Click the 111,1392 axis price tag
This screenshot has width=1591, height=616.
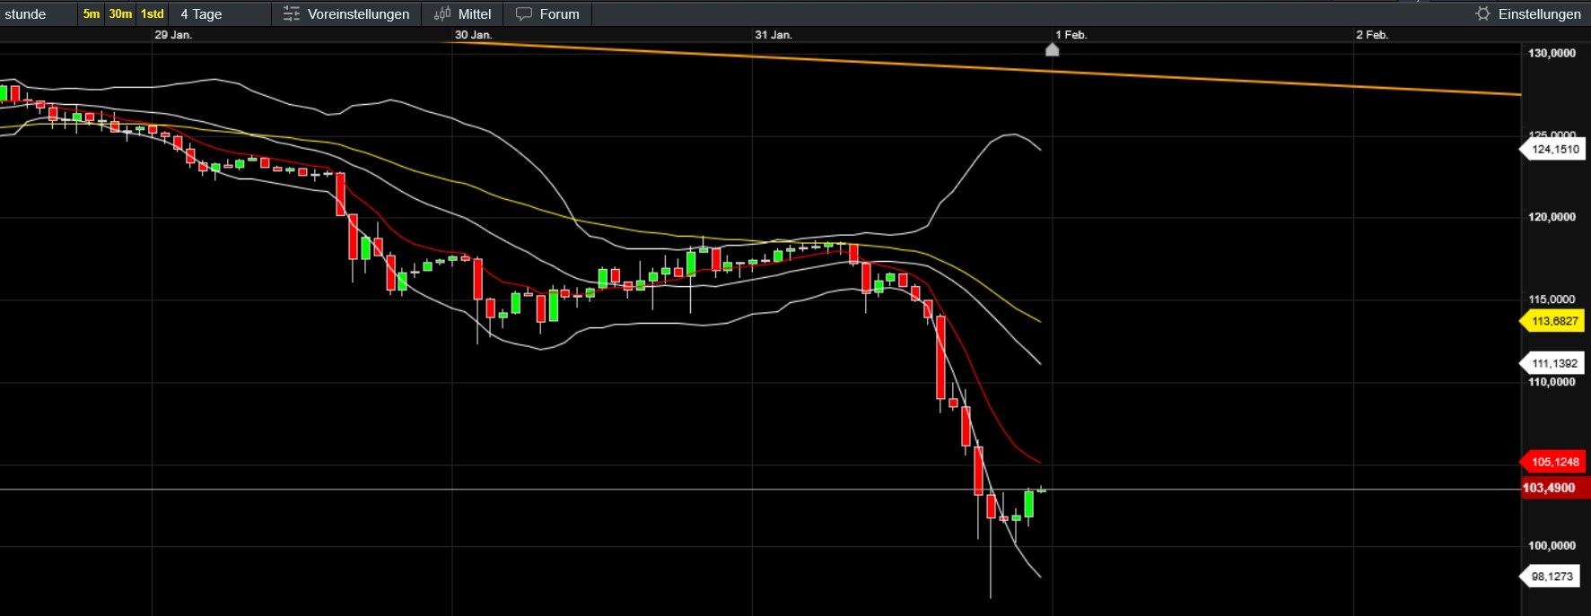[x=1554, y=363]
